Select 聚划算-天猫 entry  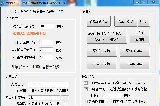coord(102,51)
